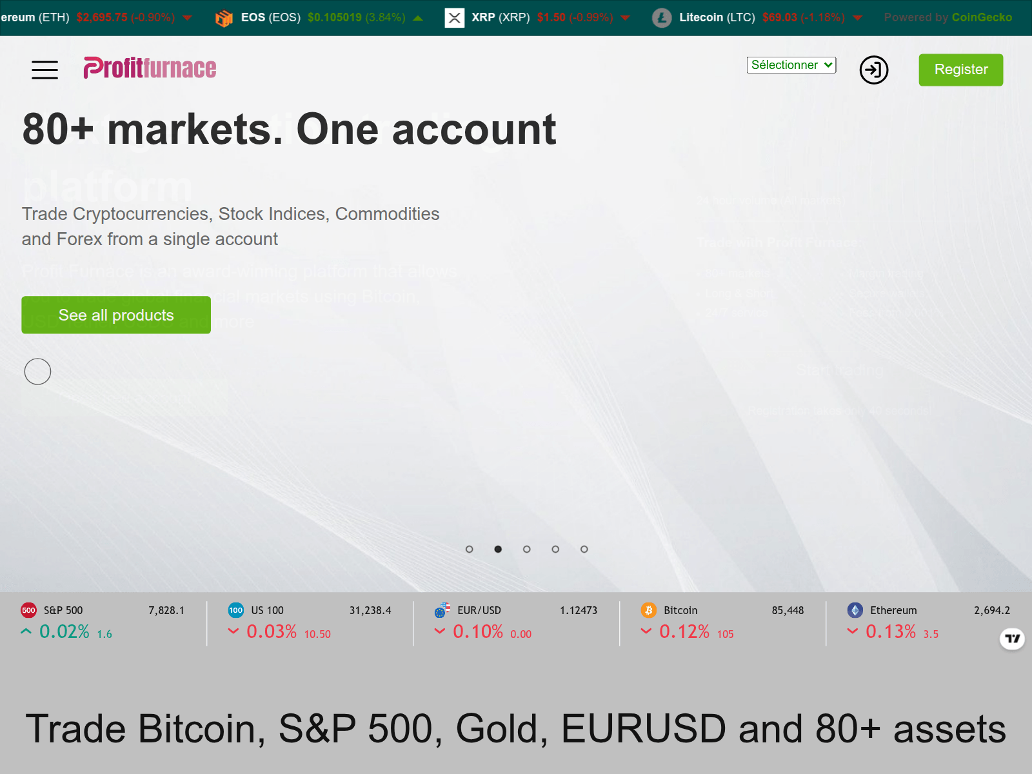Click the EOS price $0.105019
The image size is (1032, 774).
coord(335,17)
